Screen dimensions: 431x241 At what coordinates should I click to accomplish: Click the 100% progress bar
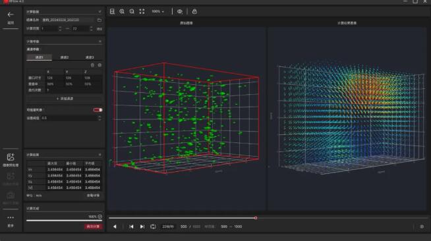coord(64,221)
